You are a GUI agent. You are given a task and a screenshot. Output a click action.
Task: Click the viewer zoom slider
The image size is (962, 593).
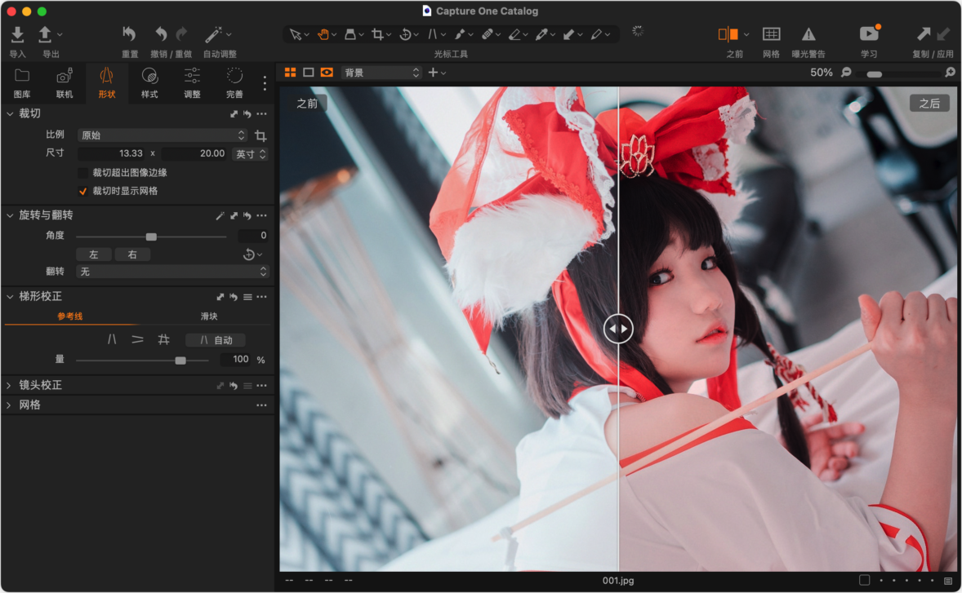tap(899, 74)
